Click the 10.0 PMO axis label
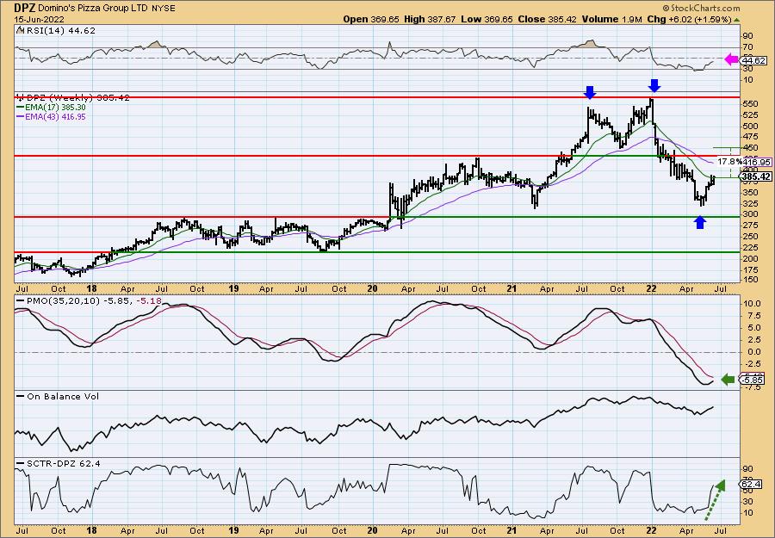This screenshot has height=538, width=775. pos(751,303)
